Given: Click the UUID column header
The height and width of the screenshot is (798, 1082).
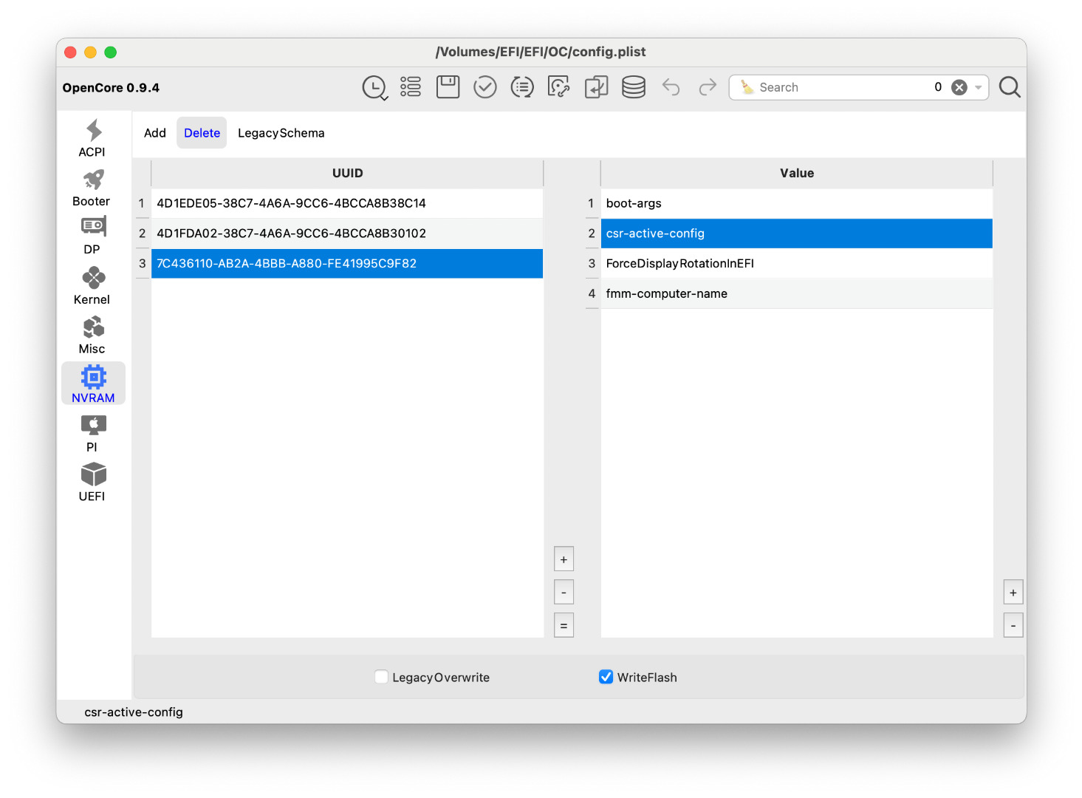Looking at the screenshot, I should pyautogui.click(x=347, y=173).
